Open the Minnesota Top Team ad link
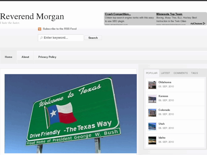207x155 pixels. 169,14
